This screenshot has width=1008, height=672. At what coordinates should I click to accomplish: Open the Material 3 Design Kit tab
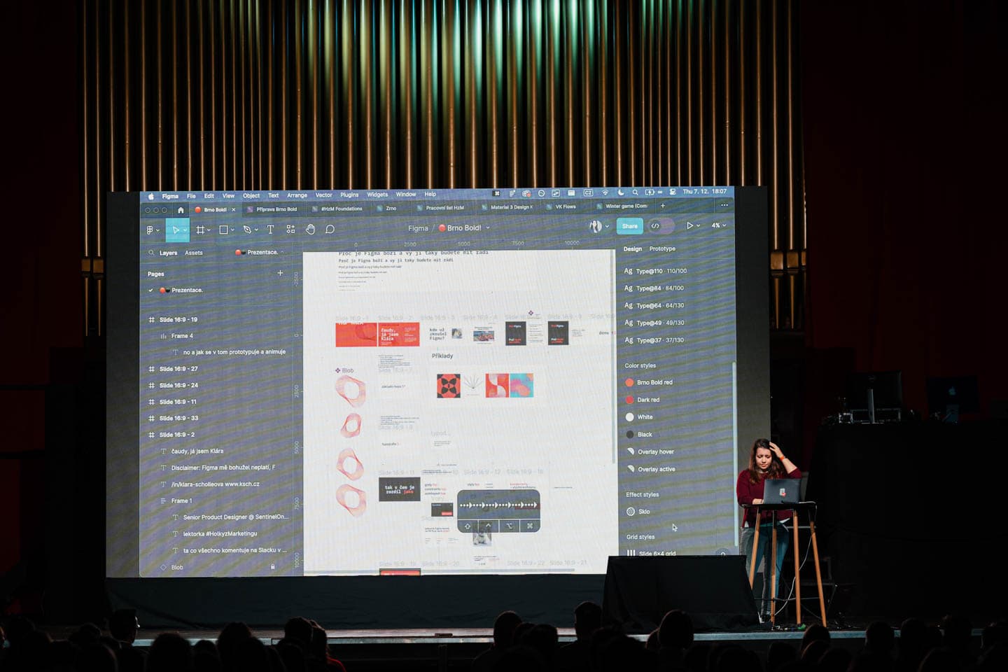click(x=507, y=207)
